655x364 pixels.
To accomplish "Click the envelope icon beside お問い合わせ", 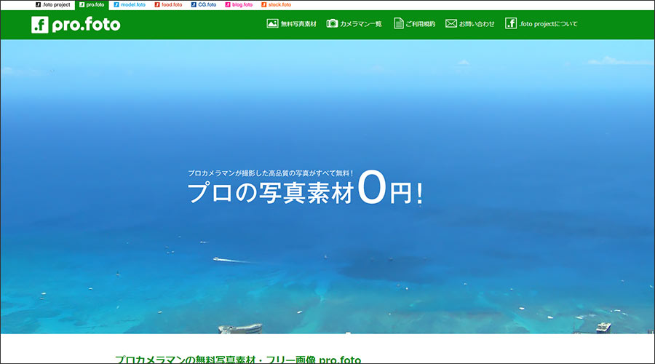I will coord(451,23).
